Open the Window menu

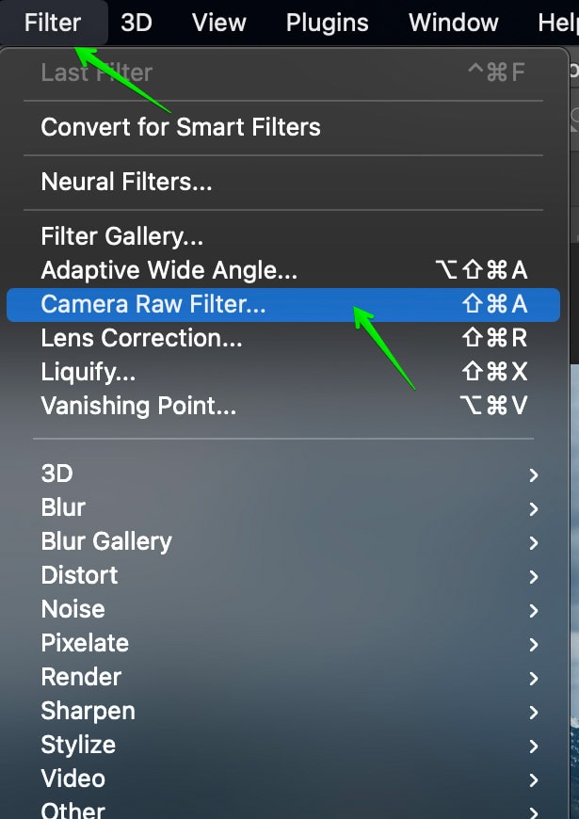[x=453, y=23]
